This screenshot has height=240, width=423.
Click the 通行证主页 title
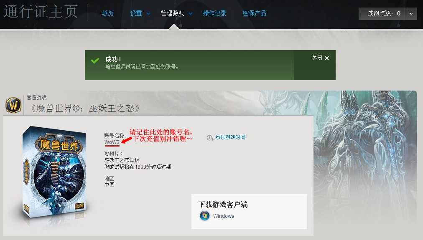point(41,12)
